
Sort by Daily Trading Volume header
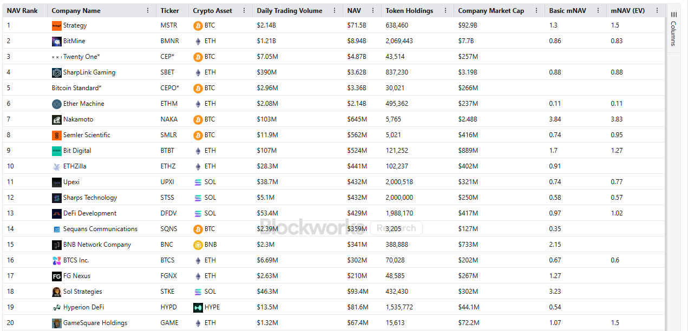click(x=290, y=10)
